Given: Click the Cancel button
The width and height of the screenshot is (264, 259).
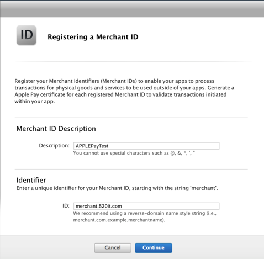Looking at the screenshot, I should coord(113,248).
